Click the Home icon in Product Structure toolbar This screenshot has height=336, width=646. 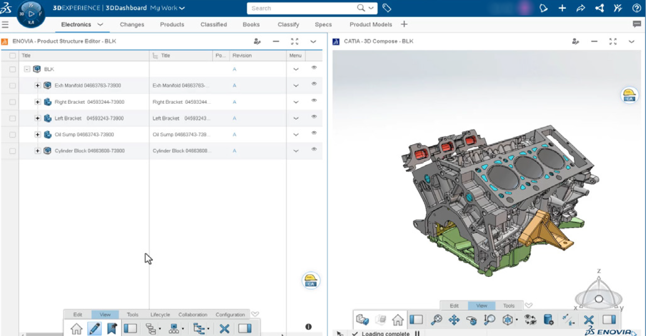76,328
